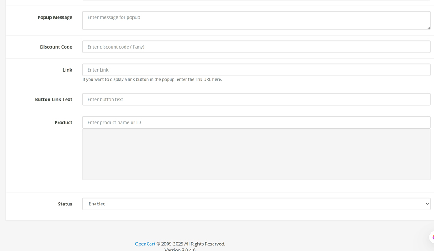This screenshot has width=434, height=251.
Task: Click the Version 3.0.4.0 footer text
Action: [180, 249]
